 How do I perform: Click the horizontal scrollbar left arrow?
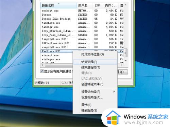[42, 65]
